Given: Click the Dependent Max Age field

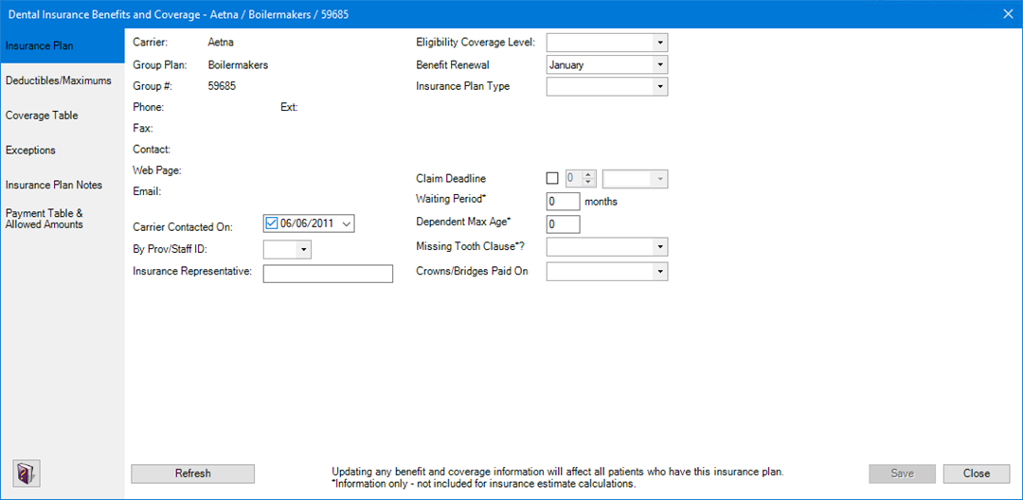Looking at the screenshot, I should point(564,224).
